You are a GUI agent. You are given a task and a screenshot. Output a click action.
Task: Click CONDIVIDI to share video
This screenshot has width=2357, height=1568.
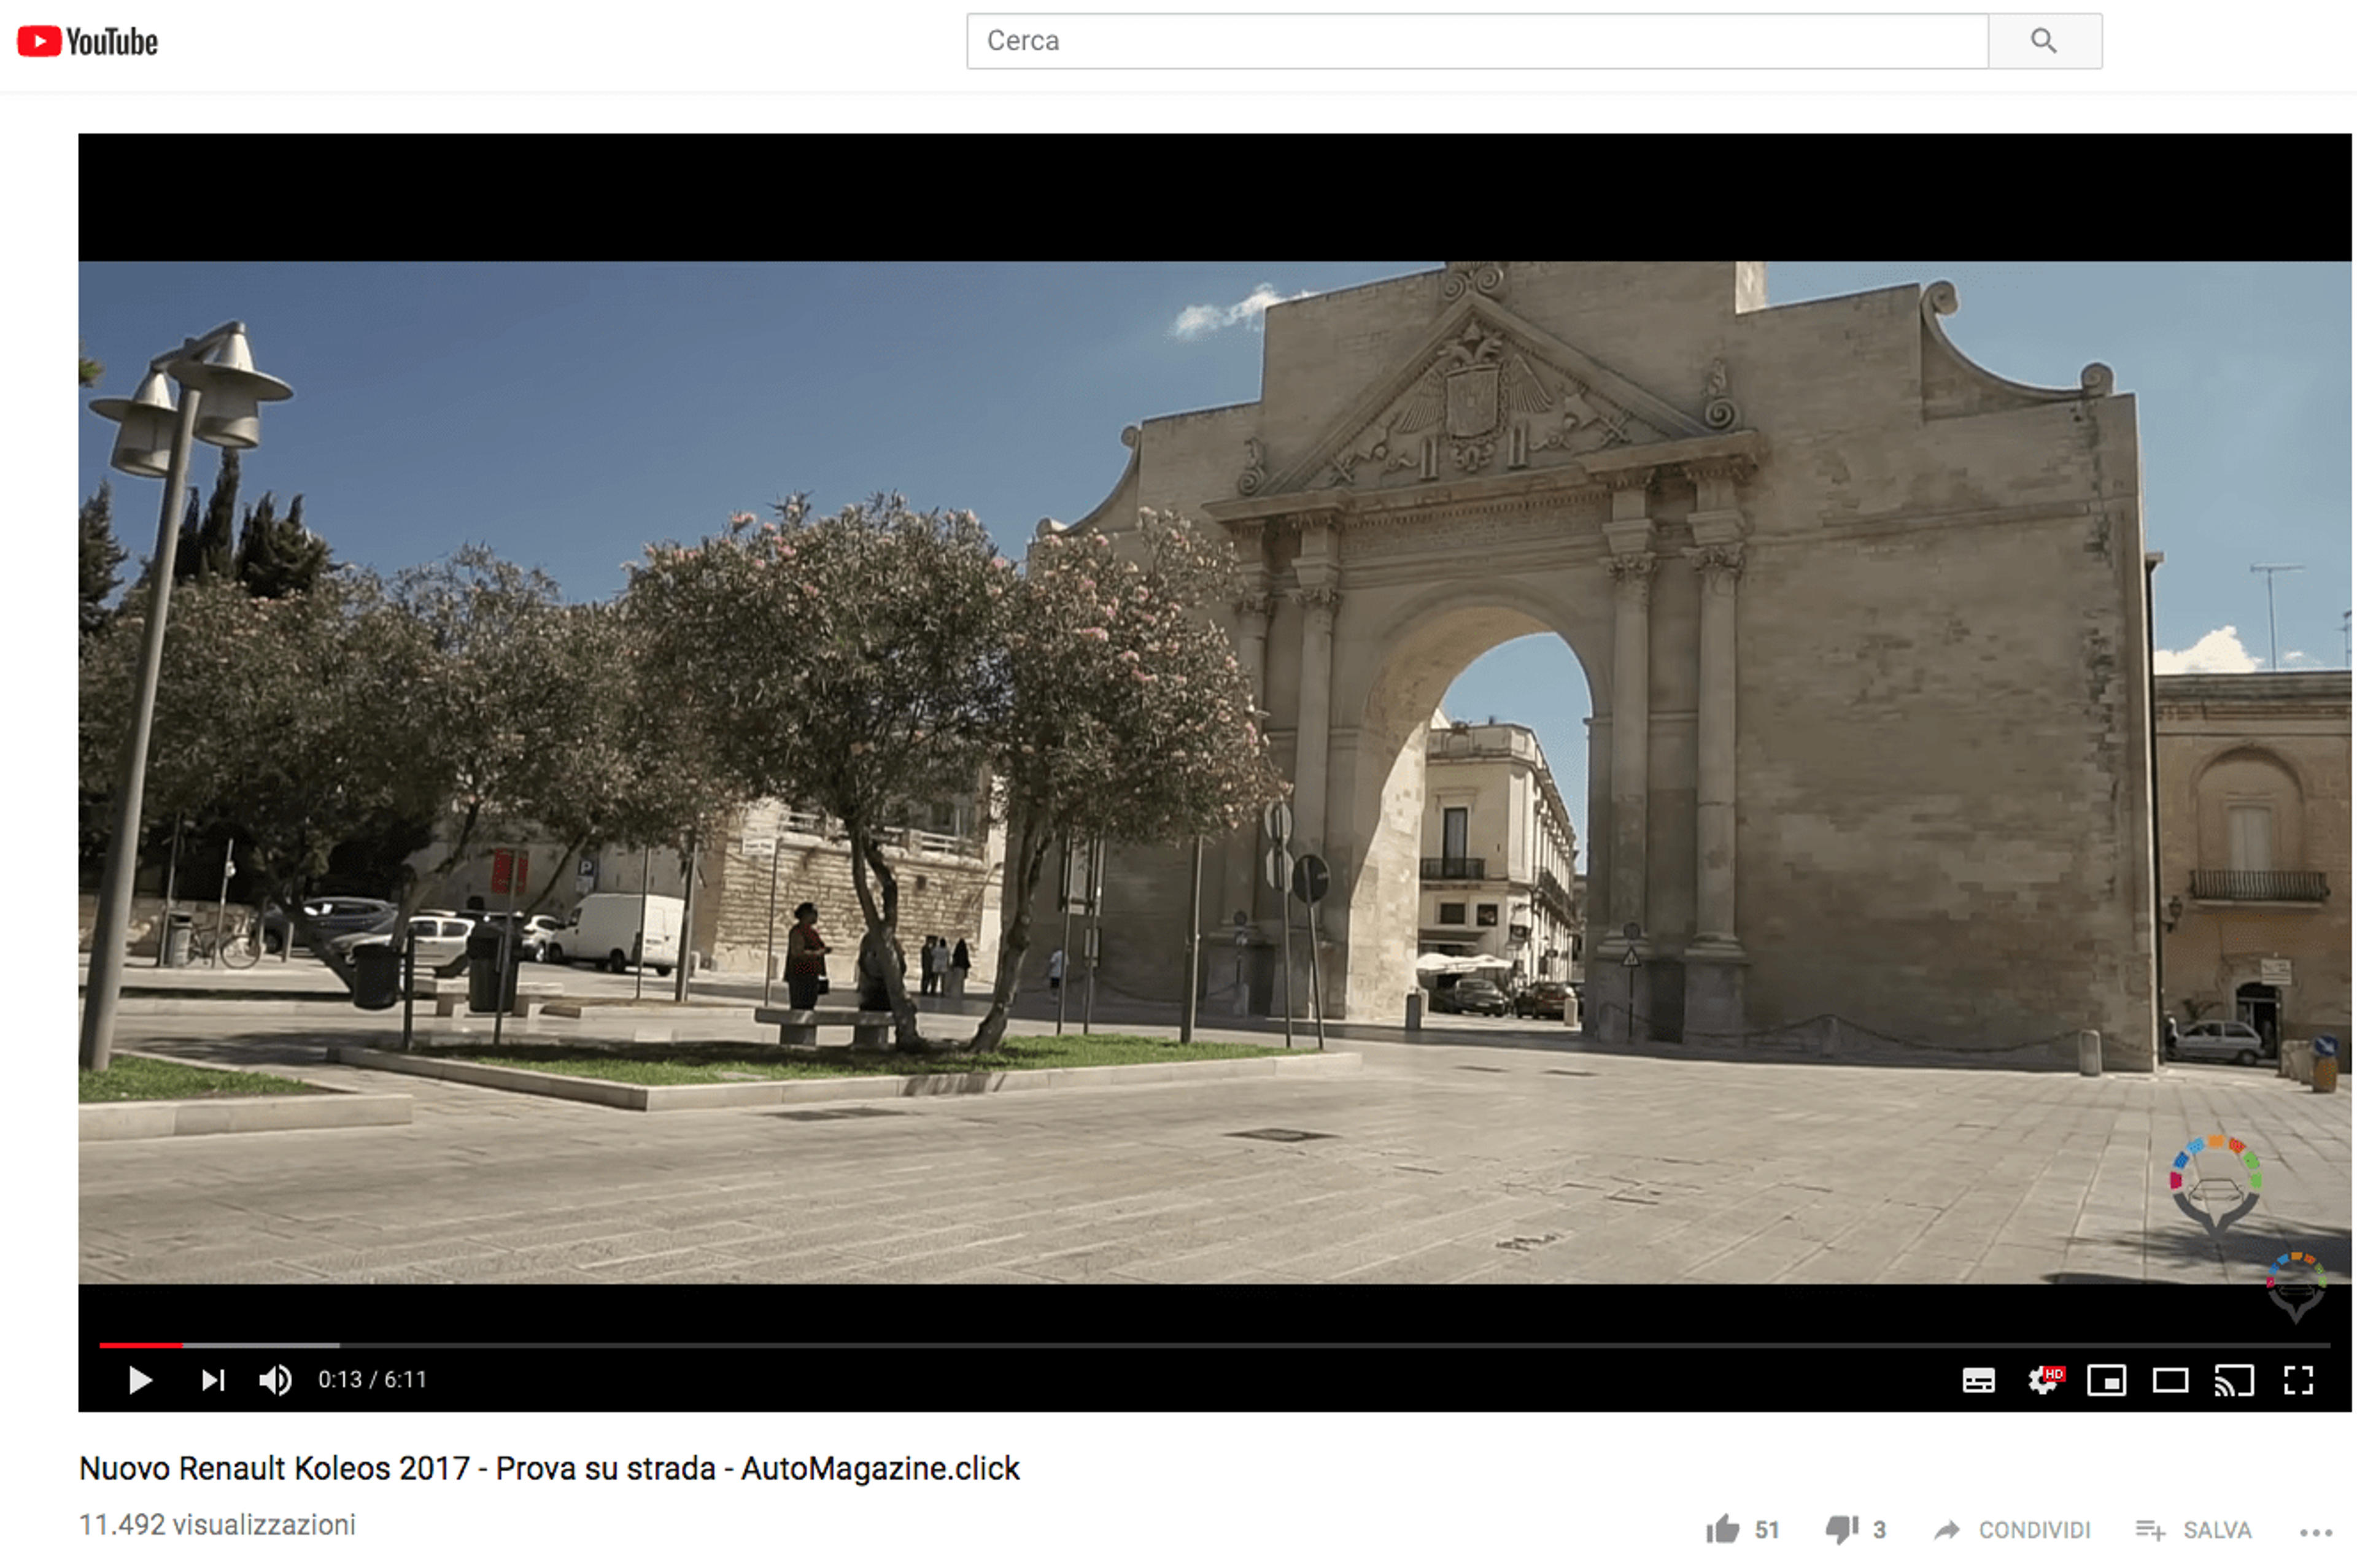(2011, 1529)
